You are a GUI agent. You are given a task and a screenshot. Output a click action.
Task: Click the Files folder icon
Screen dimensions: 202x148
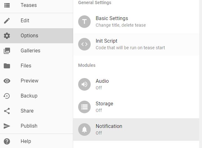[7, 66]
